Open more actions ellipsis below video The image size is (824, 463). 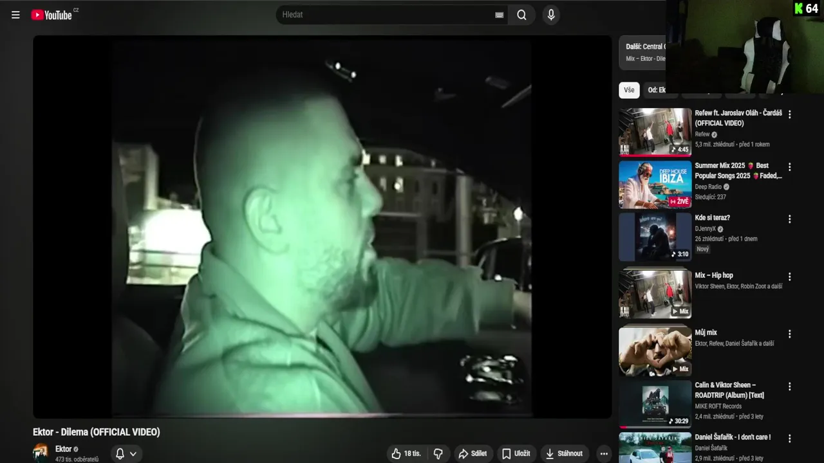(x=604, y=453)
